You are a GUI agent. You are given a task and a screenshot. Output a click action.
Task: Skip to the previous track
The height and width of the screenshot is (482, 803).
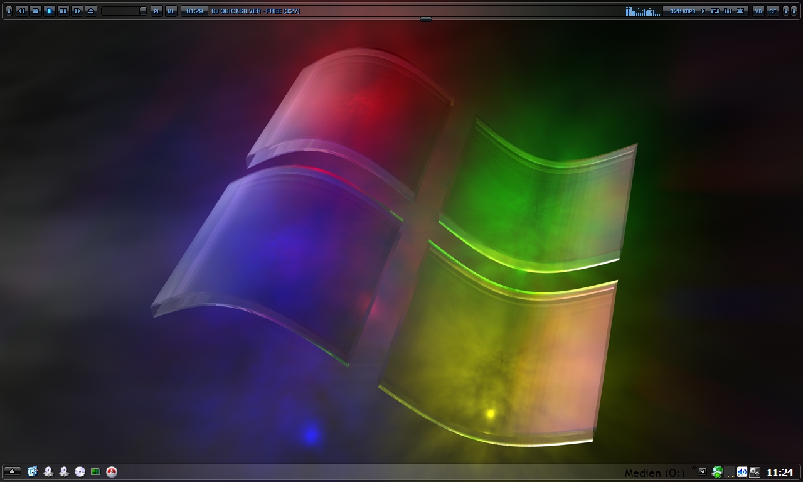pyautogui.click(x=22, y=11)
